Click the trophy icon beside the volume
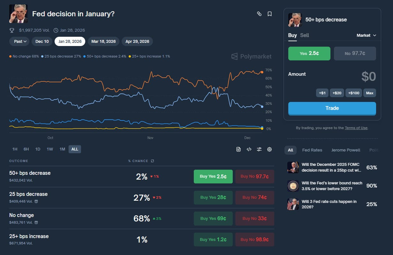The image size is (393, 255). click(x=12, y=30)
